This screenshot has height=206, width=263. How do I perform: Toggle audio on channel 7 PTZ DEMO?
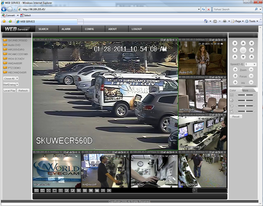tap(173, 152)
